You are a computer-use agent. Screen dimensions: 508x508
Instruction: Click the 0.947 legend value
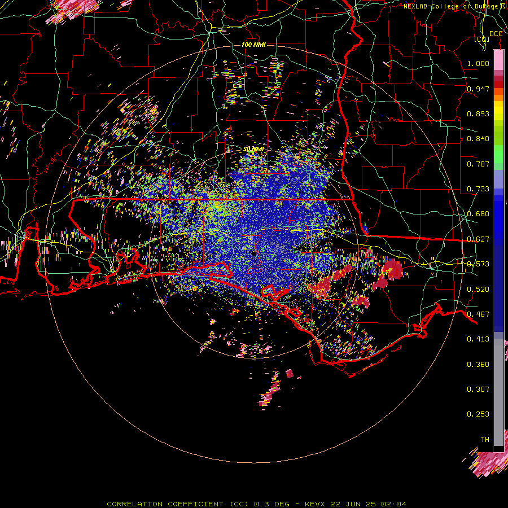coord(478,89)
